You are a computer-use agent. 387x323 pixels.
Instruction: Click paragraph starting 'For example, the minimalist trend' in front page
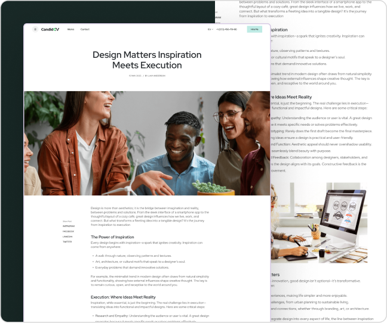point(150,281)
